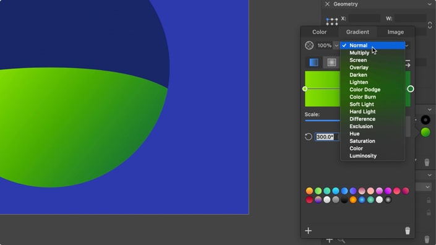The image size is (436, 245).
Task: Pick the grey gradient preset swatch
Action: 336,200
